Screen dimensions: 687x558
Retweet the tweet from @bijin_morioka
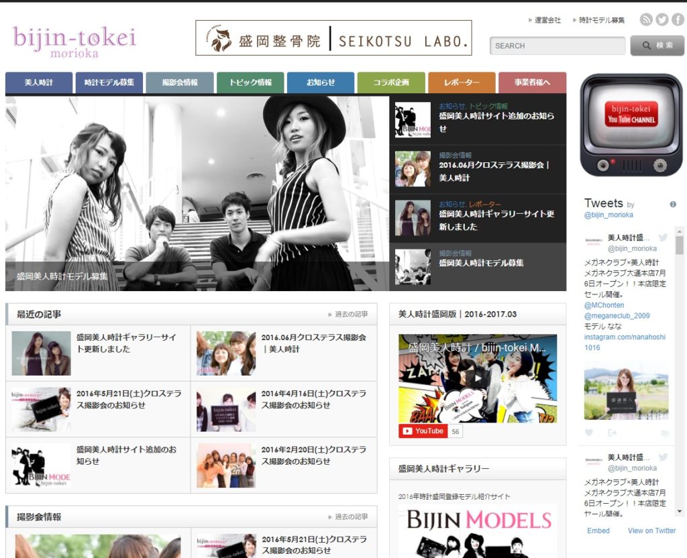[612, 433]
